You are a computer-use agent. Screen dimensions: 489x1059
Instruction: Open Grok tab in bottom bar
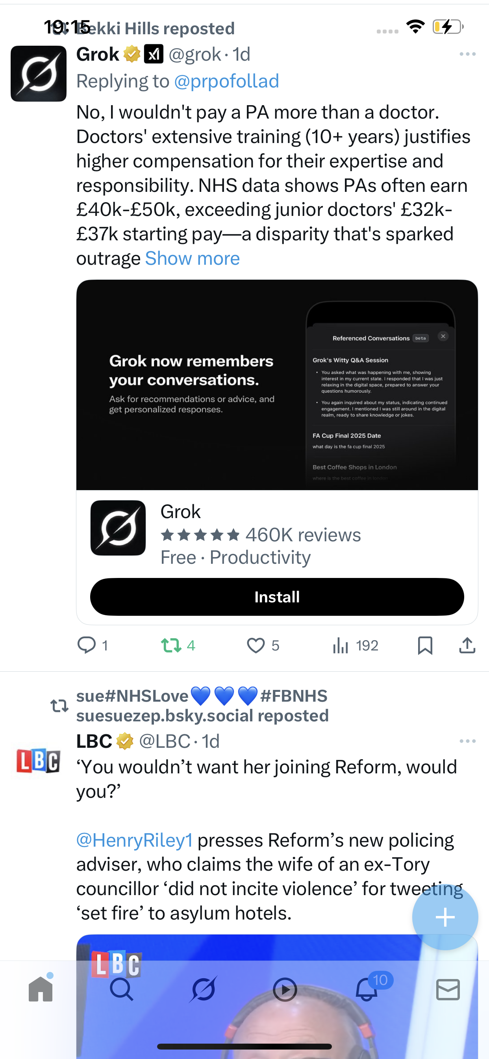point(203,989)
